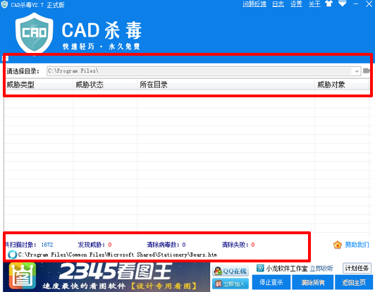The height and width of the screenshot is (292, 375).
Task: Sort by 所在目录 column header
Action: pos(226,85)
